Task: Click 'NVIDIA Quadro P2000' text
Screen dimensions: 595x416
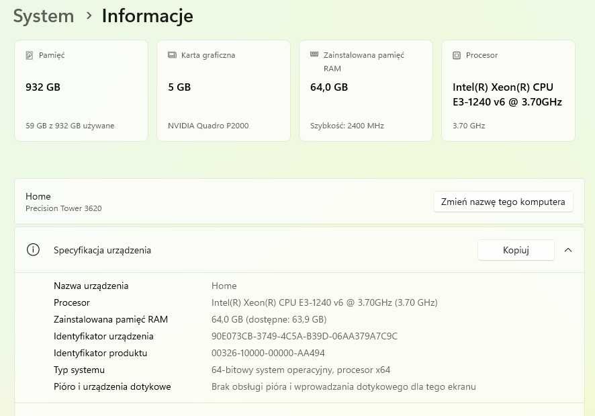Action: point(208,126)
